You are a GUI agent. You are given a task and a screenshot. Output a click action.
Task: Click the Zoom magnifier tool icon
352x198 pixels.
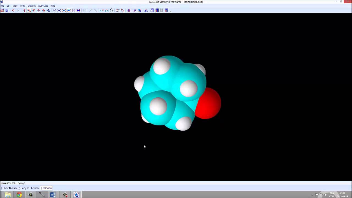click(x=48, y=10)
